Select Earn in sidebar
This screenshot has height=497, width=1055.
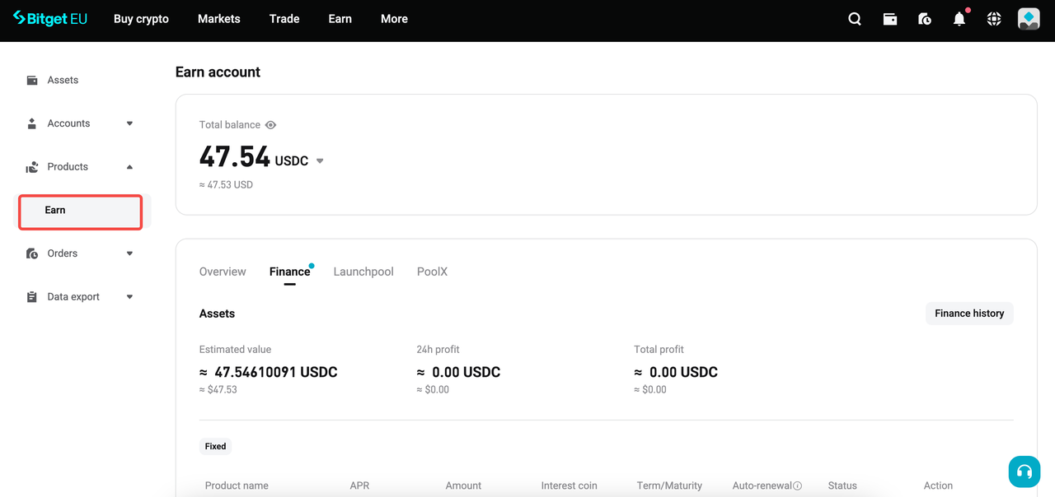[81, 211]
